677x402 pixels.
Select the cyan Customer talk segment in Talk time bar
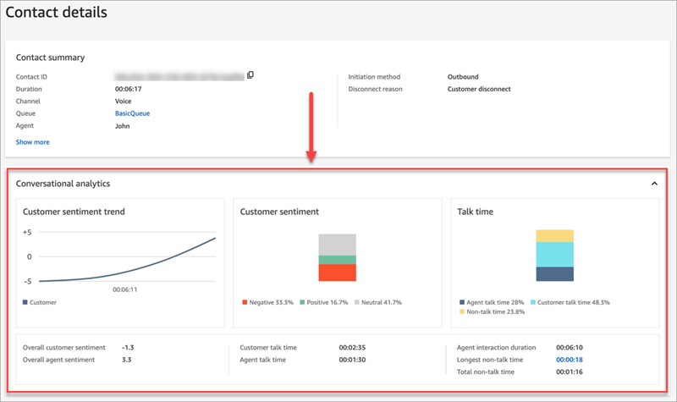tap(555, 254)
